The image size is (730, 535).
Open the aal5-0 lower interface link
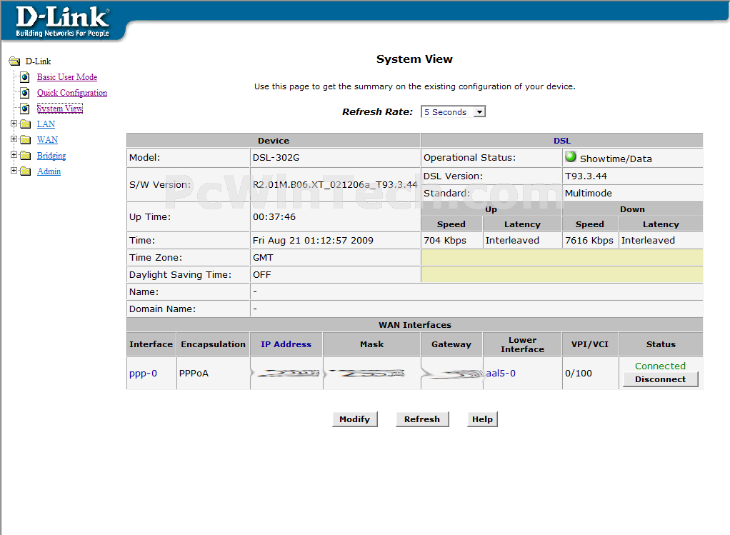pos(501,374)
